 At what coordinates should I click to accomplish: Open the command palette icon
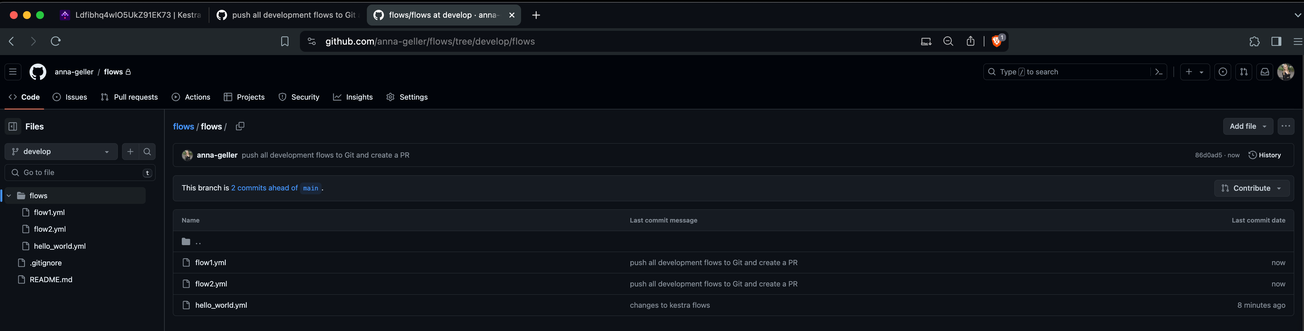[x=1159, y=72]
